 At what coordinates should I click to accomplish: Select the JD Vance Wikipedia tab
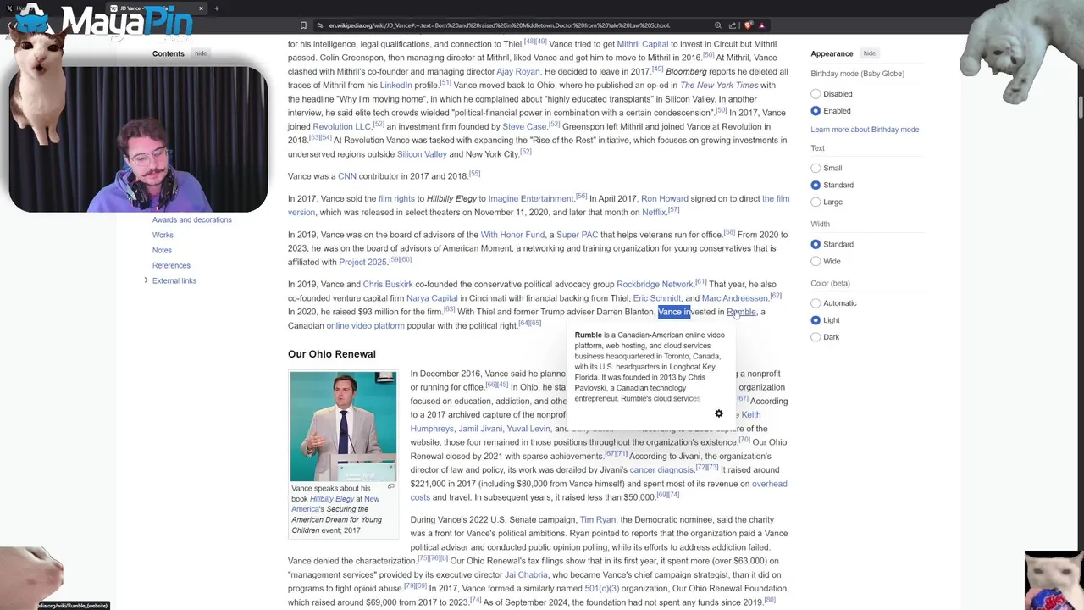tap(157, 8)
